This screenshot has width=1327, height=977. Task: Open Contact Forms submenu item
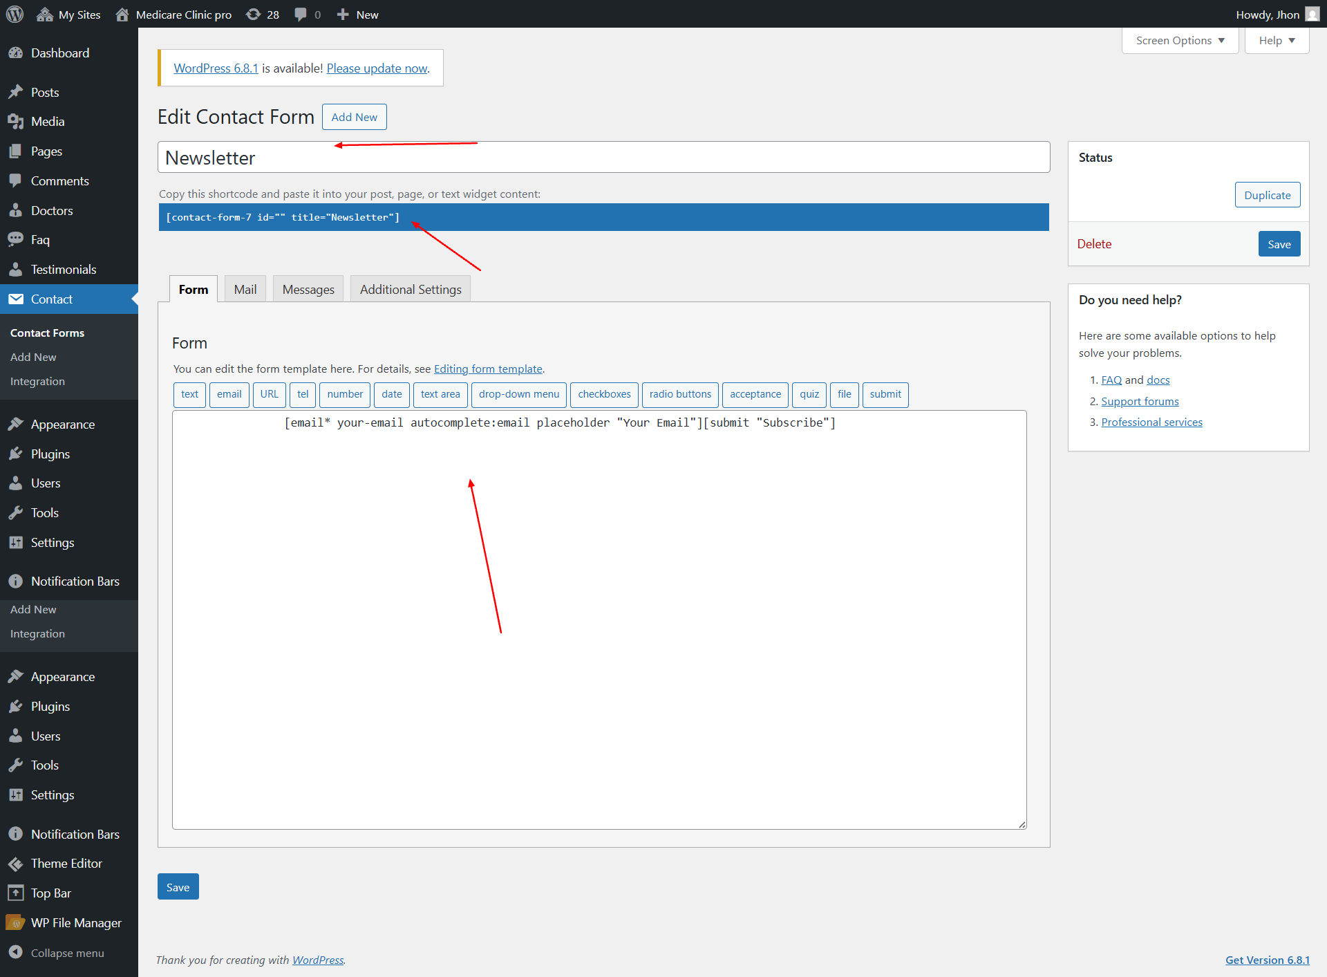tap(47, 333)
